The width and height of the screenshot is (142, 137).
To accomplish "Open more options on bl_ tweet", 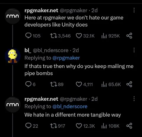I will coord(134,50).
